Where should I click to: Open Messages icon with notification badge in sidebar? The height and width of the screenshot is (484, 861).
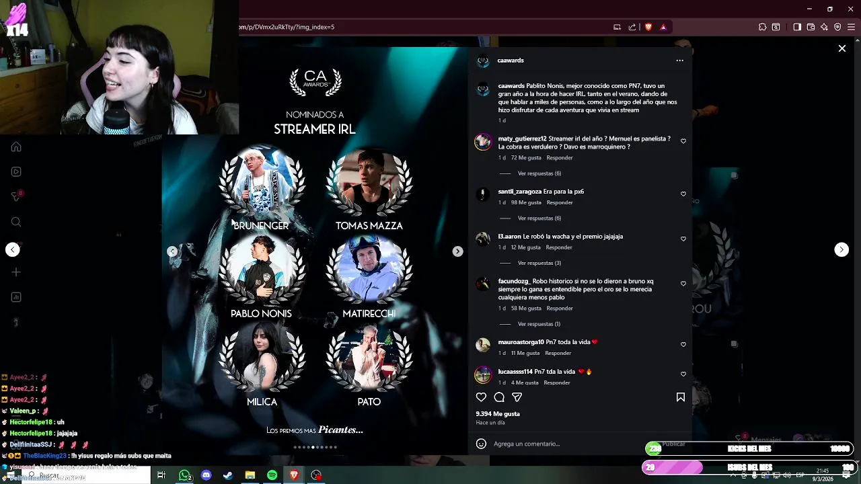point(17,196)
